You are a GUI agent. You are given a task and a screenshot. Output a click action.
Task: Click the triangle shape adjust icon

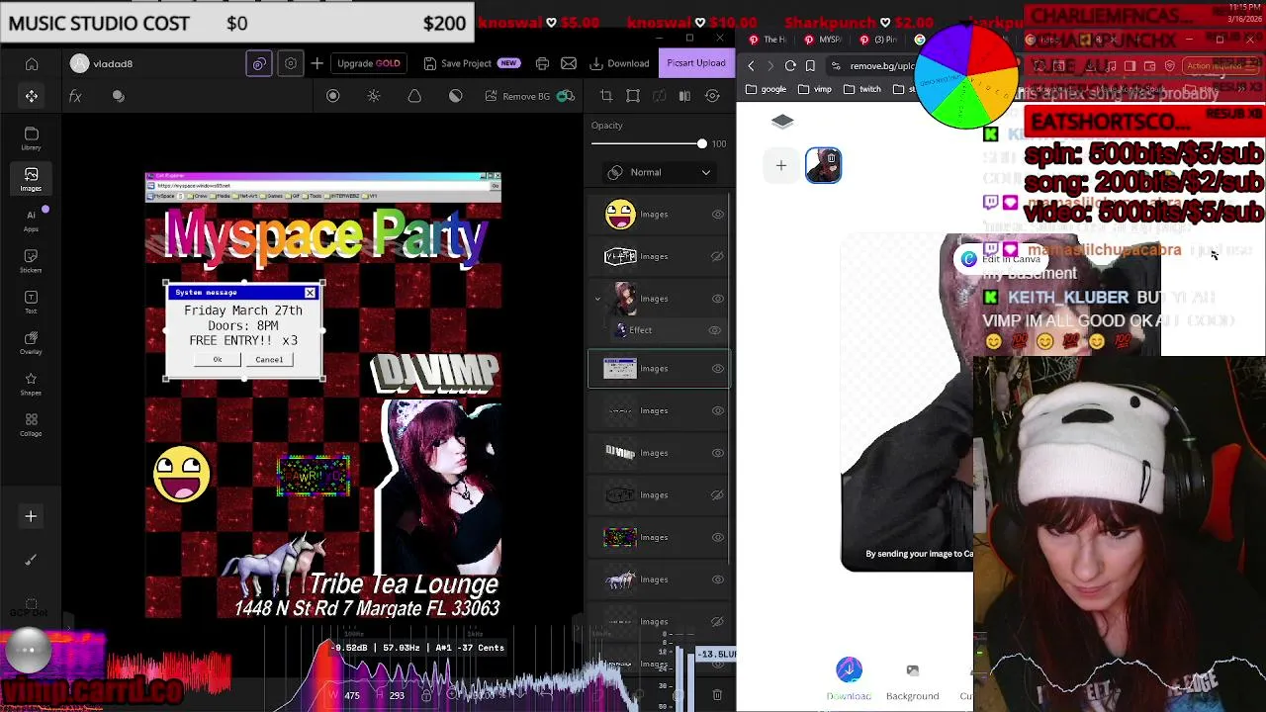[414, 96]
